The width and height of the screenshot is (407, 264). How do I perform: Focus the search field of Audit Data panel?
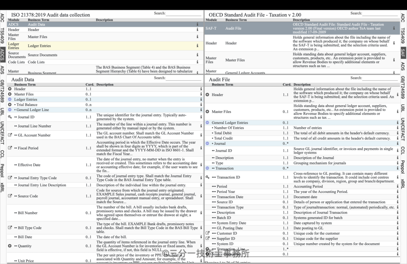pyautogui.click(x=184, y=78)
